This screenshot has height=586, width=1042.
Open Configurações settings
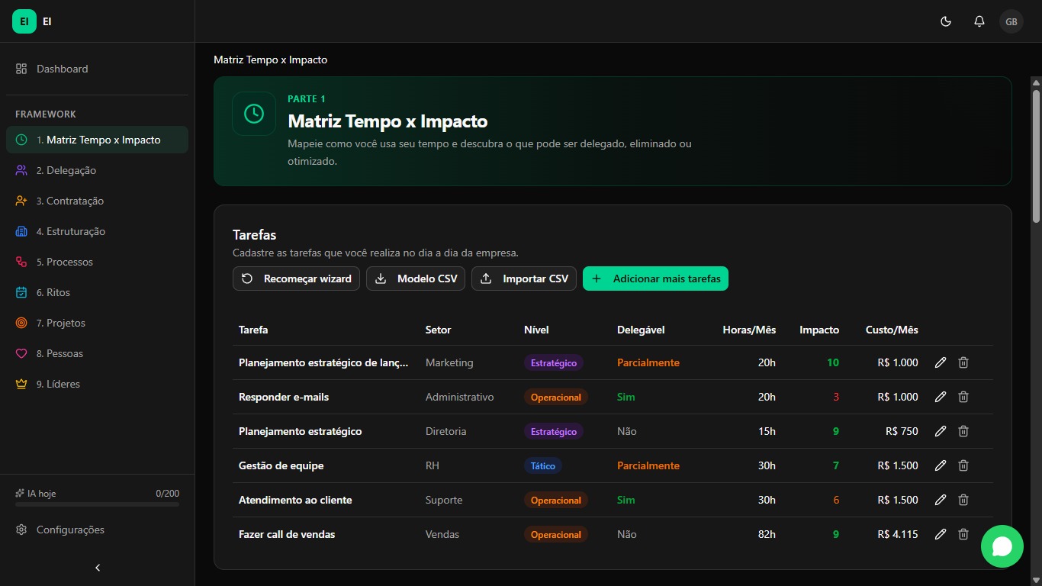[x=70, y=530]
